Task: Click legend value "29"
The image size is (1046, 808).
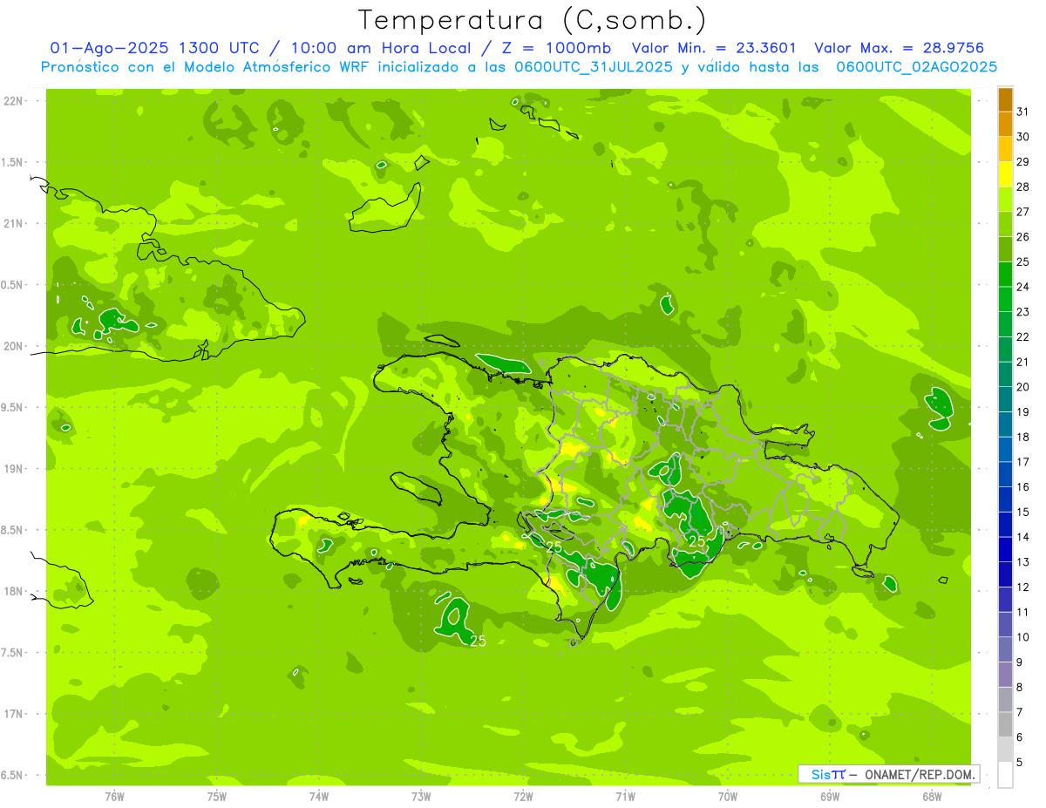Action: (x=1023, y=161)
